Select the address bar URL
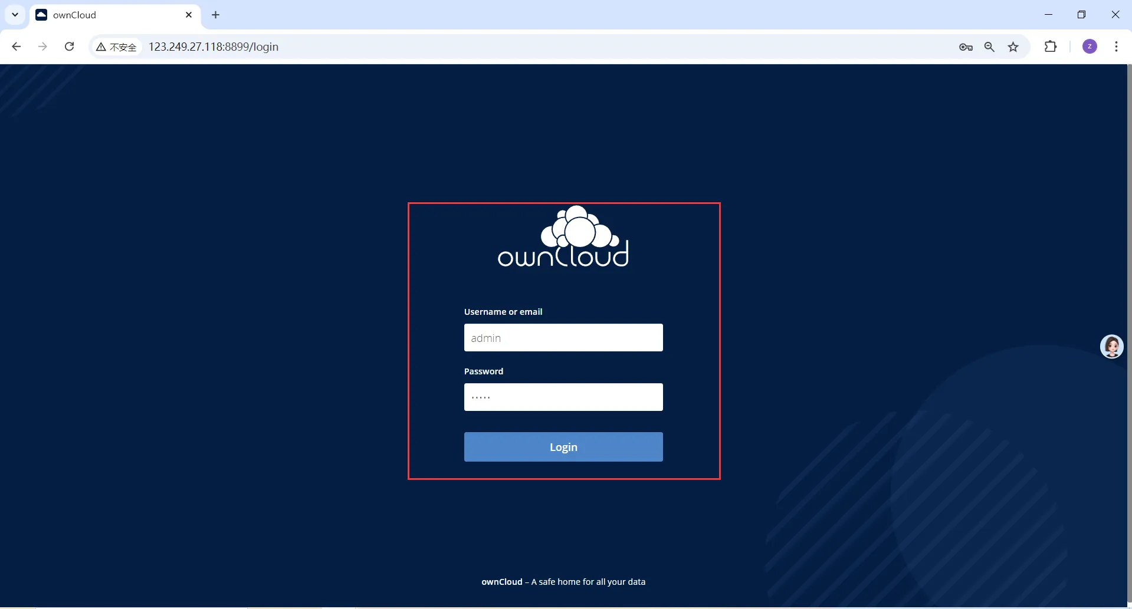 point(214,47)
